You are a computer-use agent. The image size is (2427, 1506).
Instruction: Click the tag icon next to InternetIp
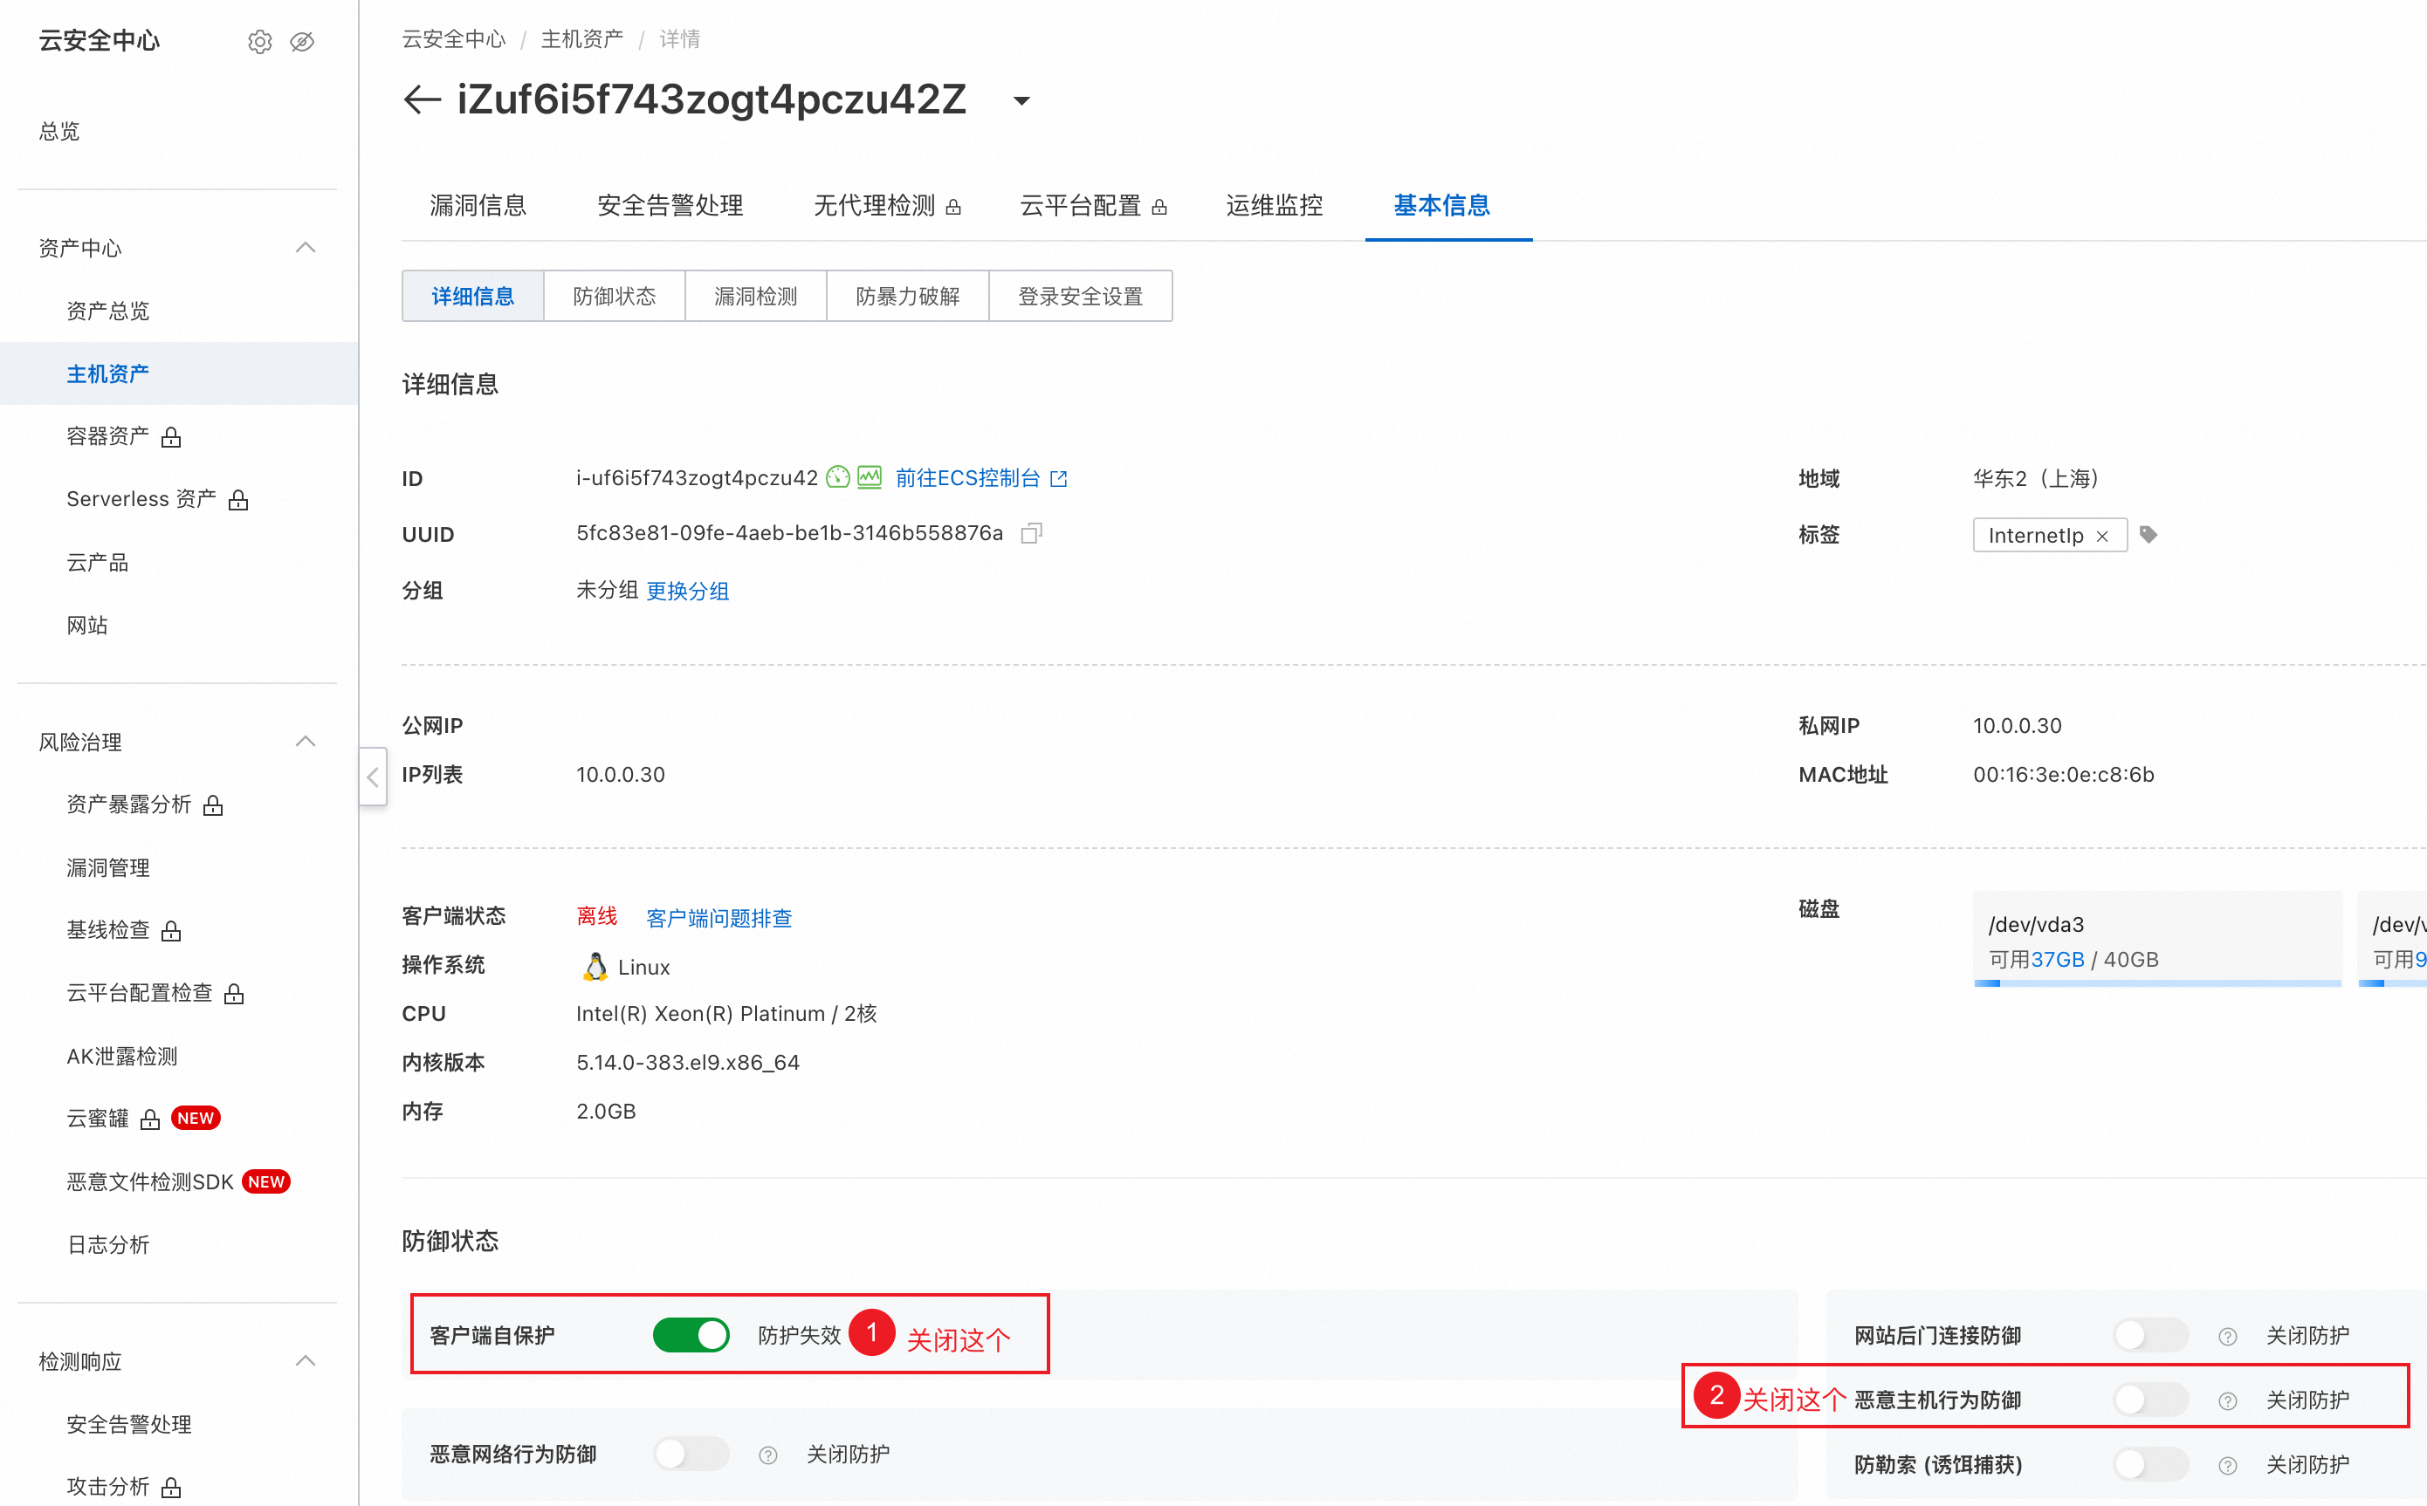(2148, 535)
